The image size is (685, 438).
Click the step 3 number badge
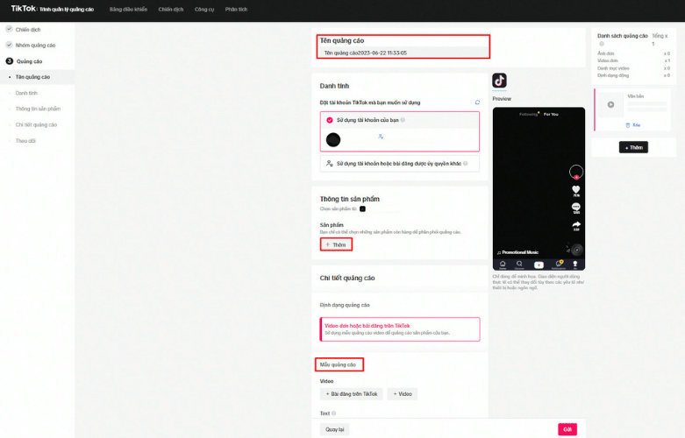pyautogui.click(x=9, y=61)
